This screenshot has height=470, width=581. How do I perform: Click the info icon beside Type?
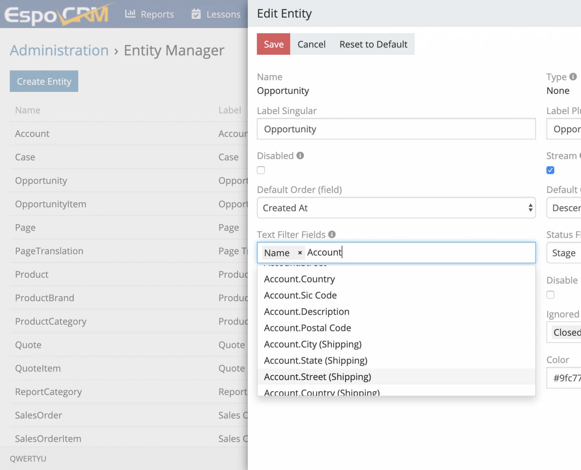(x=573, y=77)
